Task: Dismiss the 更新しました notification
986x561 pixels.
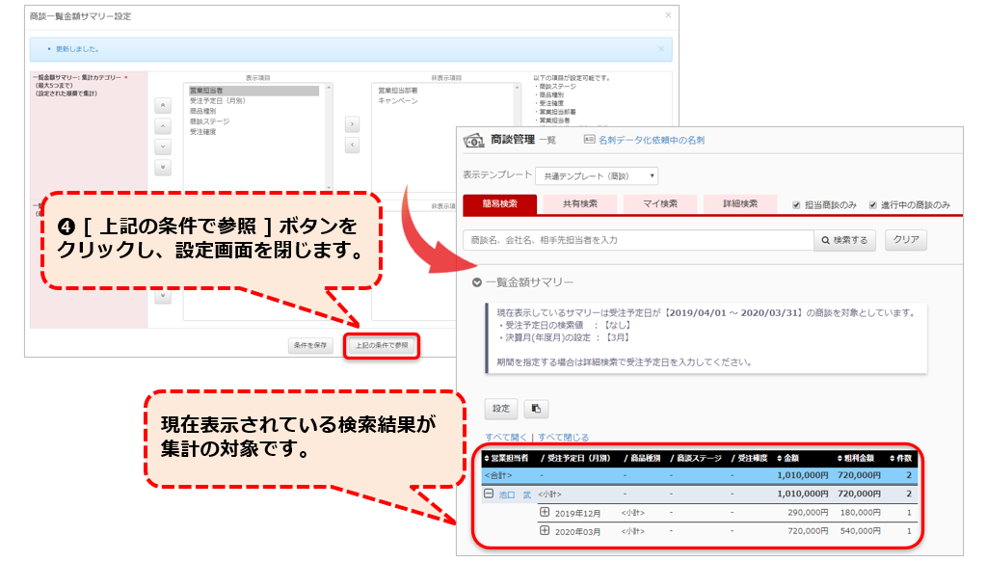Action: click(660, 48)
